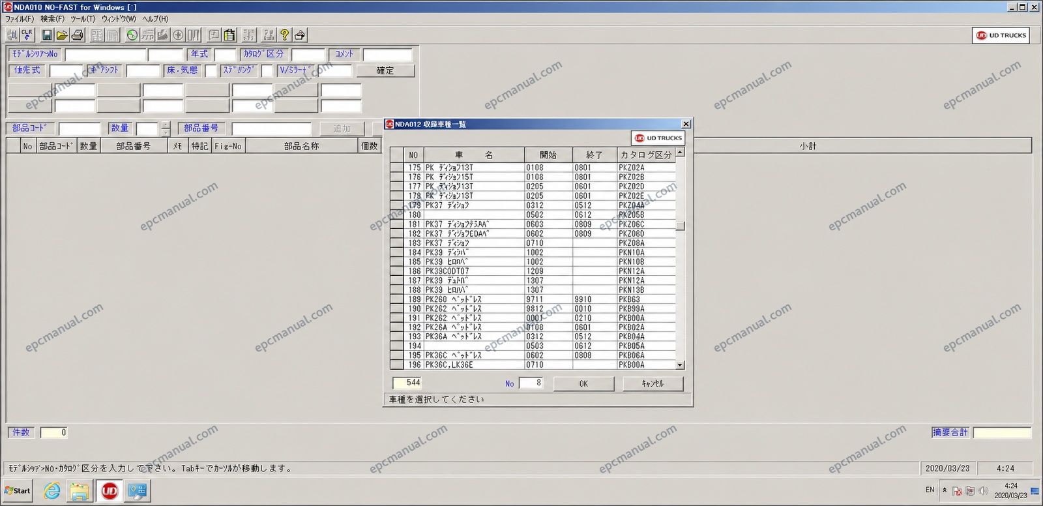Click the first grayed toolbar icon
The height and width of the screenshot is (506, 1043).
(12, 35)
